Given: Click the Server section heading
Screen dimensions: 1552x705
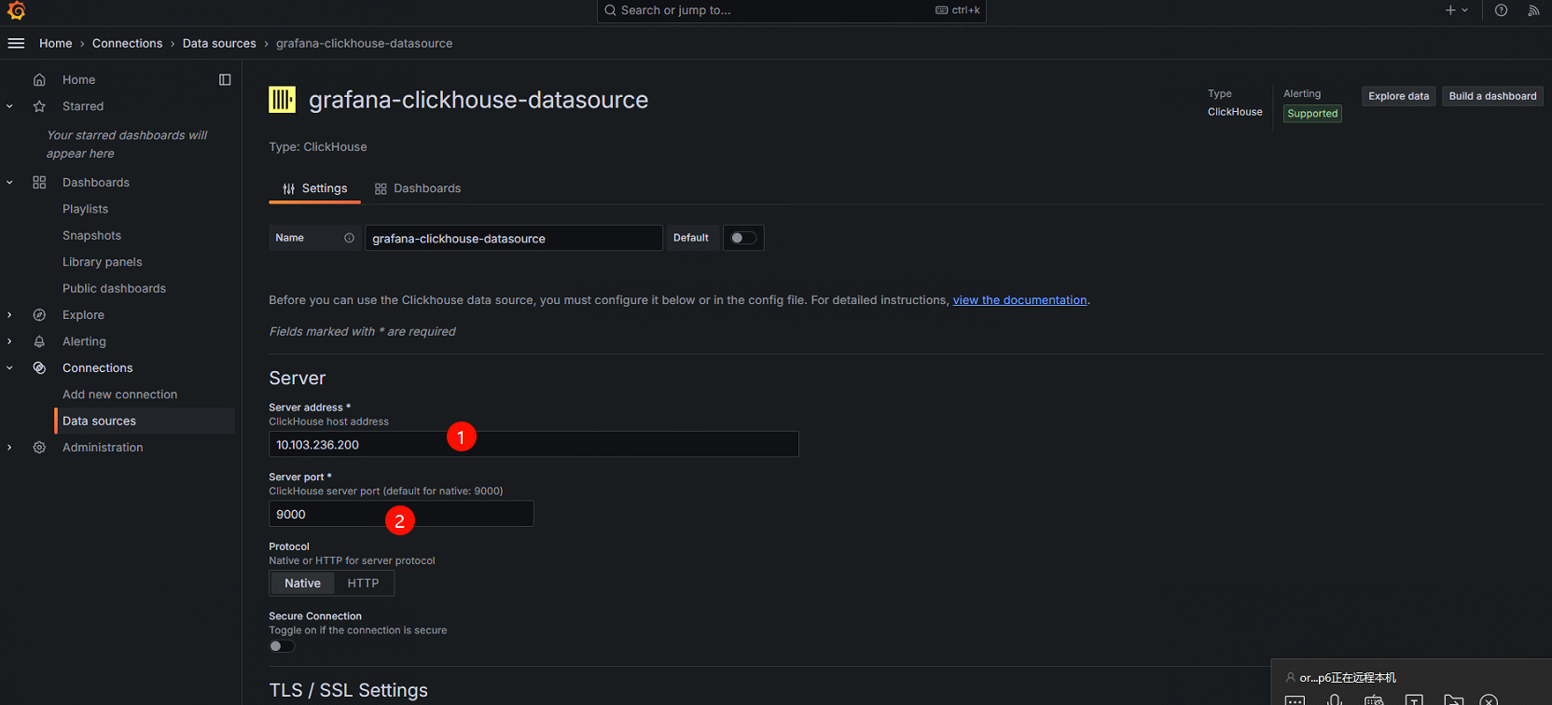Looking at the screenshot, I should click(298, 378).
